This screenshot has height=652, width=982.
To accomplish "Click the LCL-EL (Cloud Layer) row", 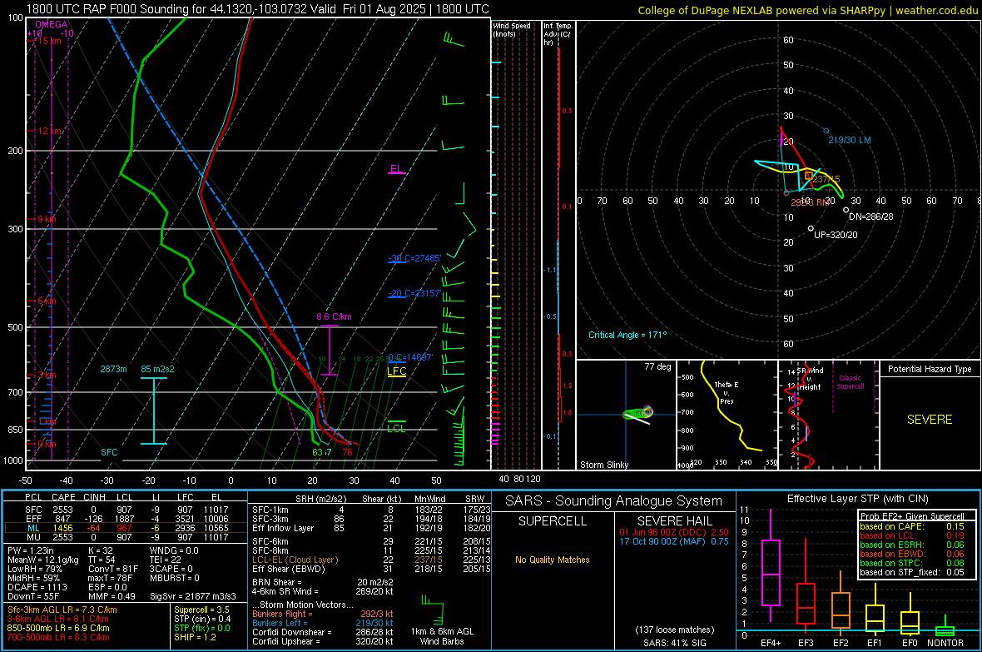I will click(371, 560).
